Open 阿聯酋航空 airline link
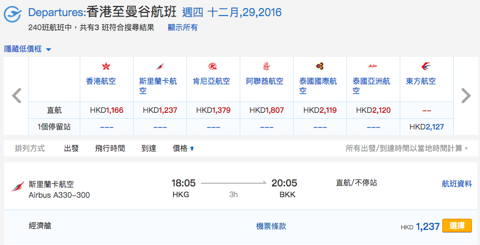 click(x=265, y=81)
